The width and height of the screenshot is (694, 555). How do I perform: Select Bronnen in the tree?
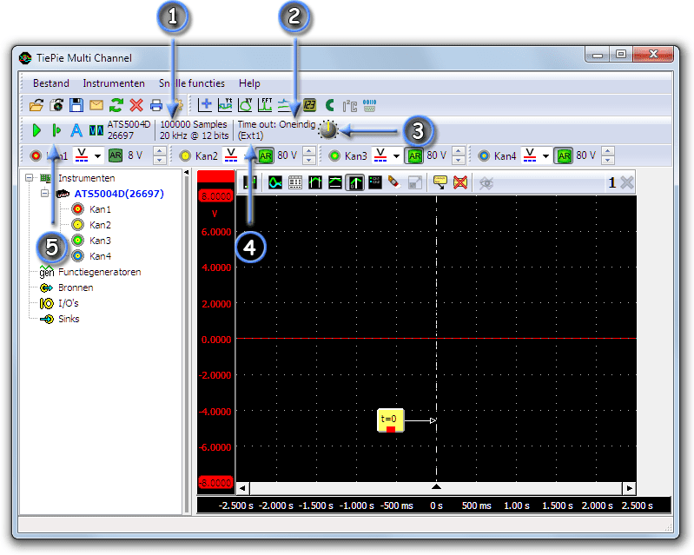[76, 287]
